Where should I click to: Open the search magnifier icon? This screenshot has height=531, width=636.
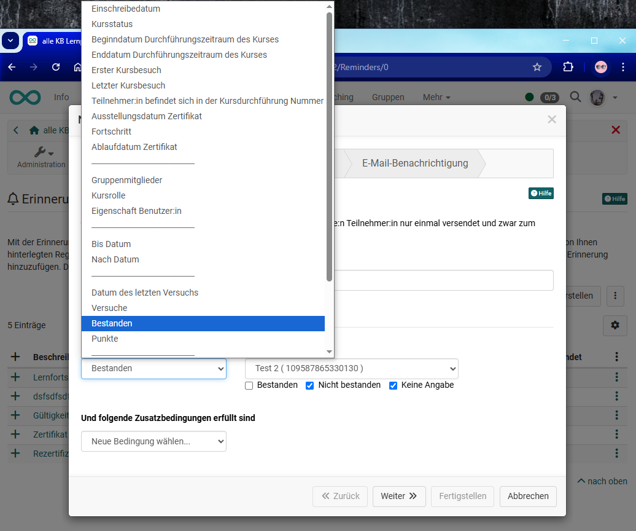(575, 97)
